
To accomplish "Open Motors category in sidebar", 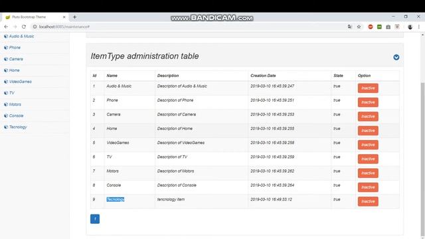I will (15, 104).
